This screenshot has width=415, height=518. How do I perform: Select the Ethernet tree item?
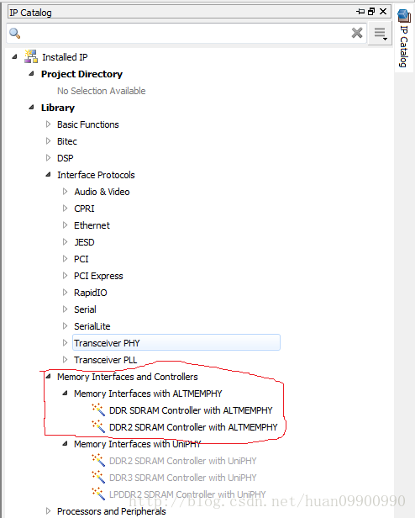point(92,225)
